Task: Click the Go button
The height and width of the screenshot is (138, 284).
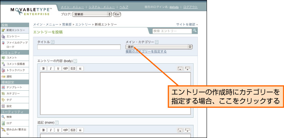Action: click(117, 14)
